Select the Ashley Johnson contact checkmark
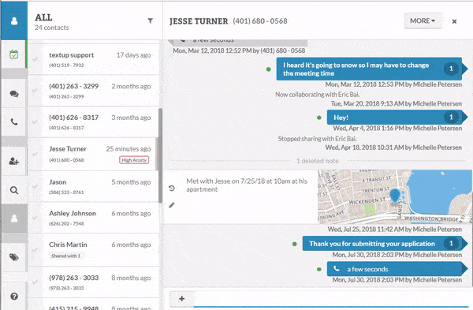 point(35,218)
